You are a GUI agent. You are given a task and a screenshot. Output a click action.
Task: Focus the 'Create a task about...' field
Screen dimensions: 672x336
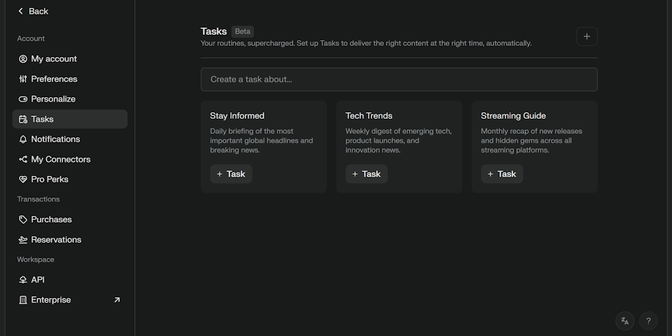(399, 79)
